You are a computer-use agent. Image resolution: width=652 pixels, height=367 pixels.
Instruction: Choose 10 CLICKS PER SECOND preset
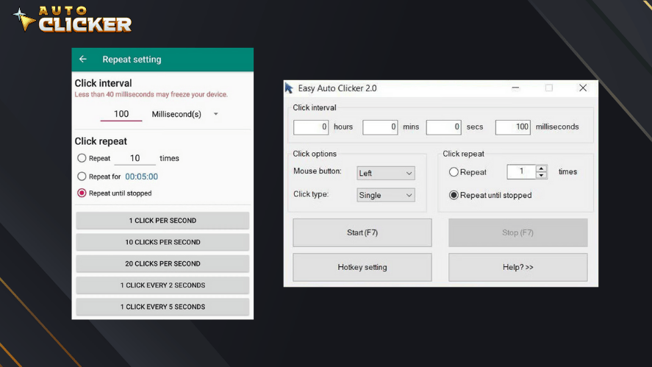162,242
